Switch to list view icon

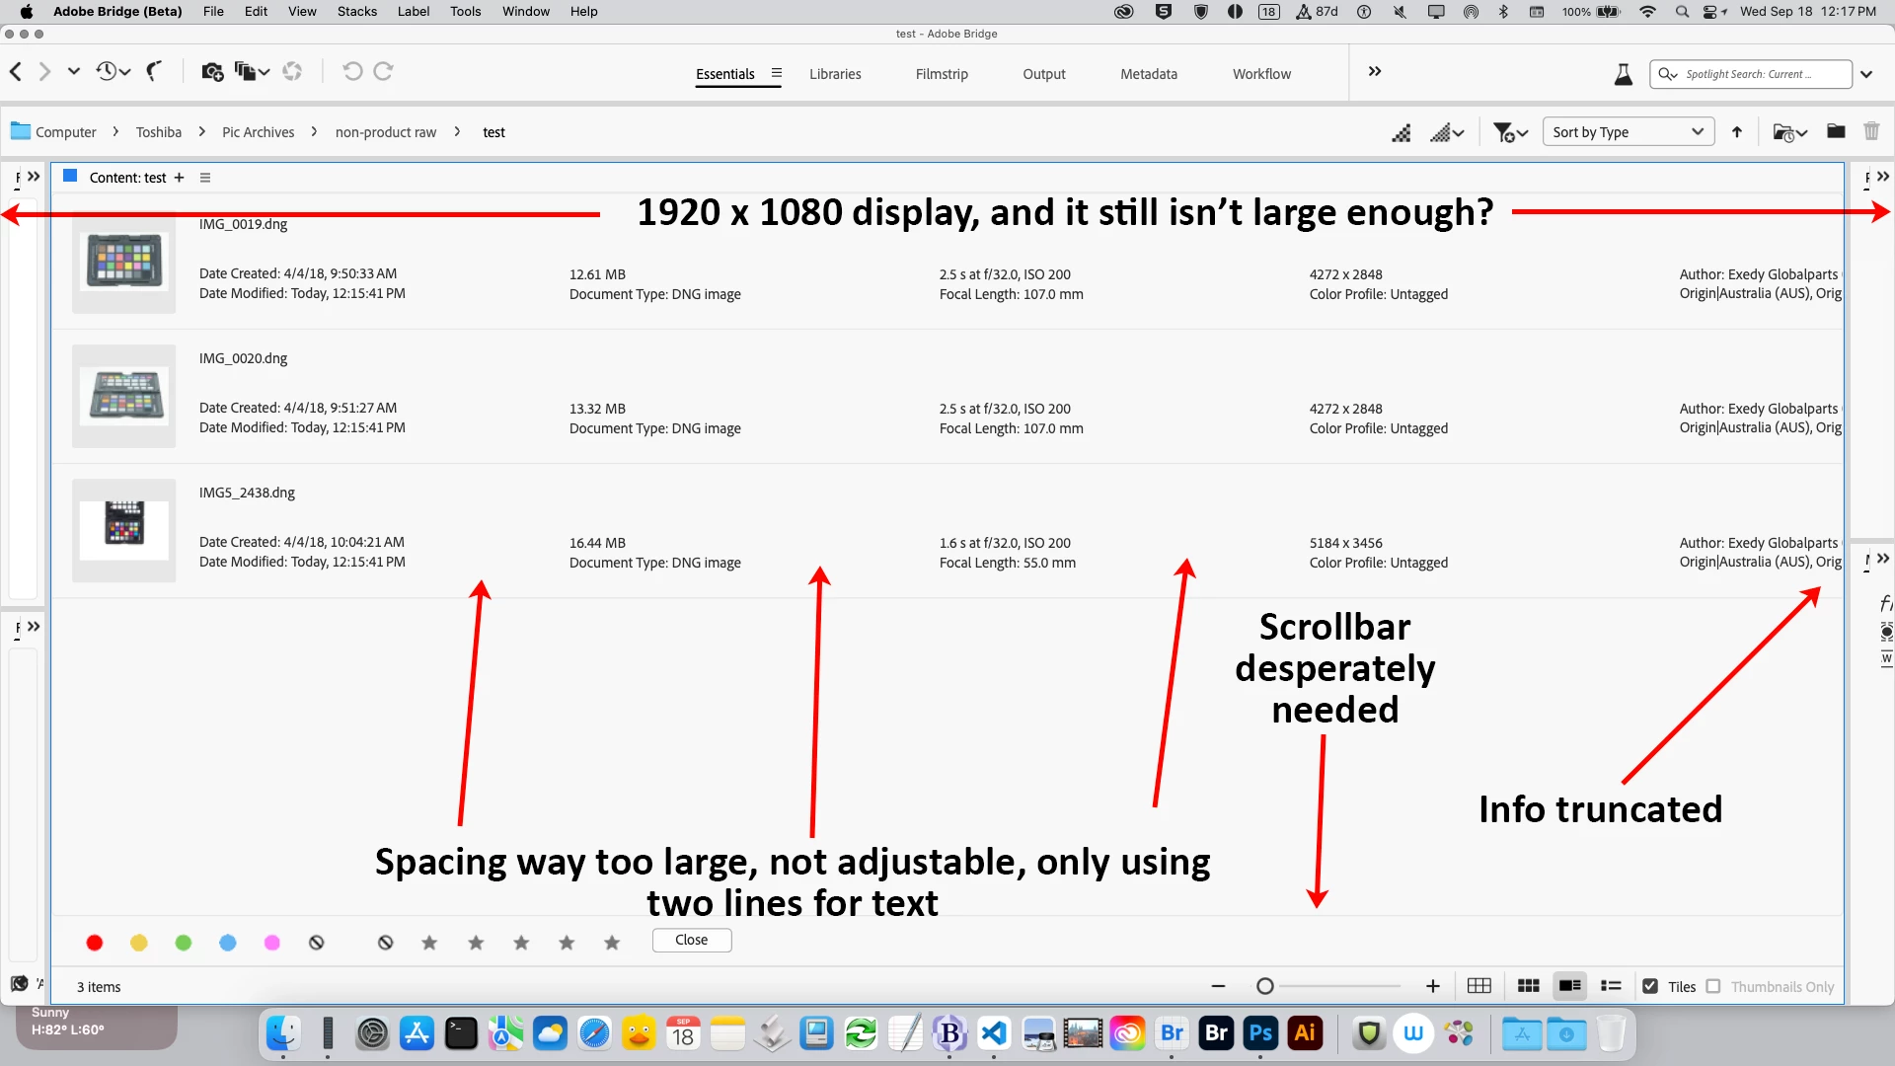[1611, 986]
